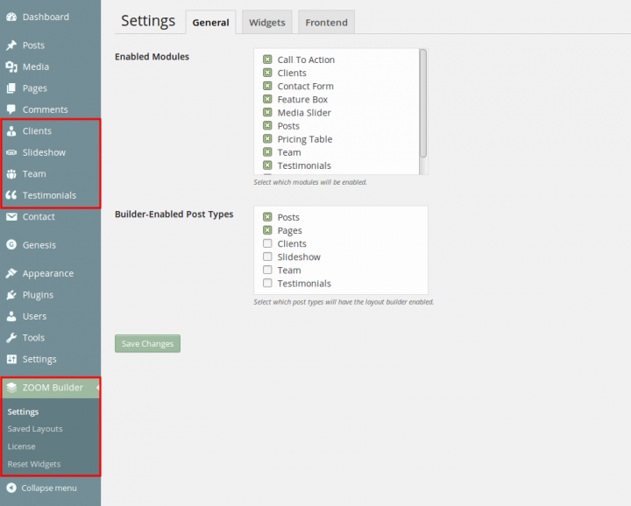The height and width of the screenshot is (506, 631).
Task: Uncheck Pages in Builder-Enabled Post Types
Action: (267, 230)
